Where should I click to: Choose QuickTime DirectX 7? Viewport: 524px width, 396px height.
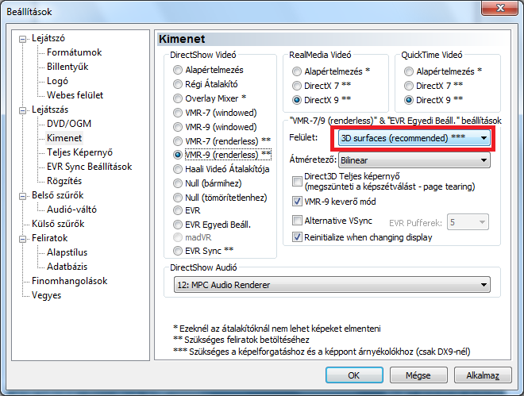pos(408,86)
